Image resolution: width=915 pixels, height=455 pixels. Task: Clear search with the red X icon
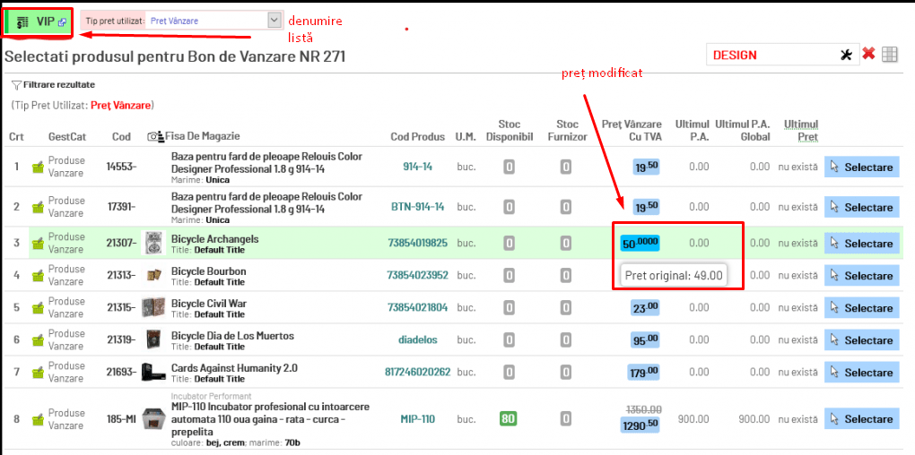[868, 55]
